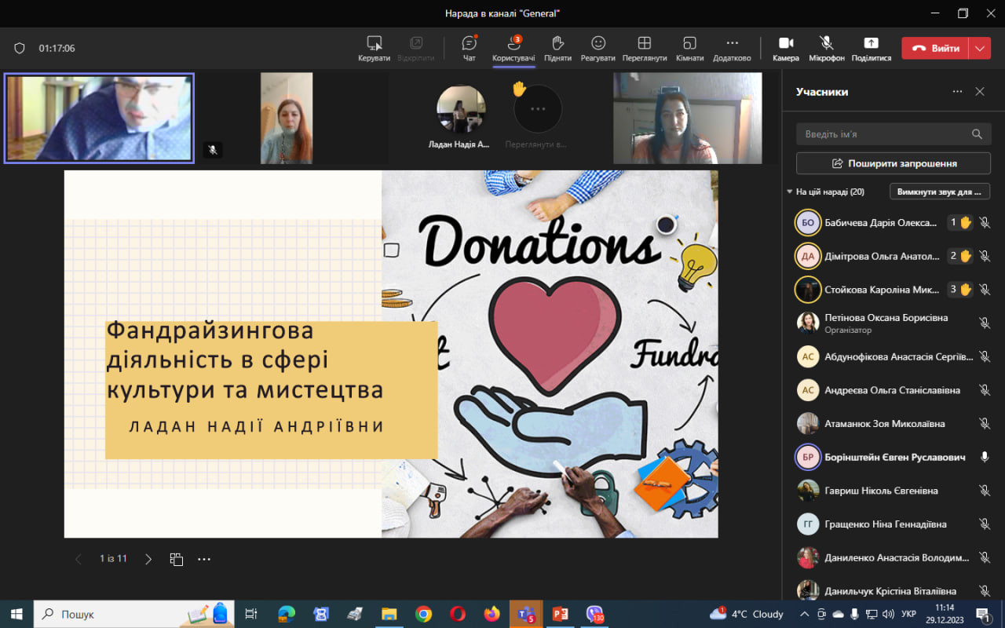Expand the dropdown arrow next to Вийти

[x=979, y=48]
